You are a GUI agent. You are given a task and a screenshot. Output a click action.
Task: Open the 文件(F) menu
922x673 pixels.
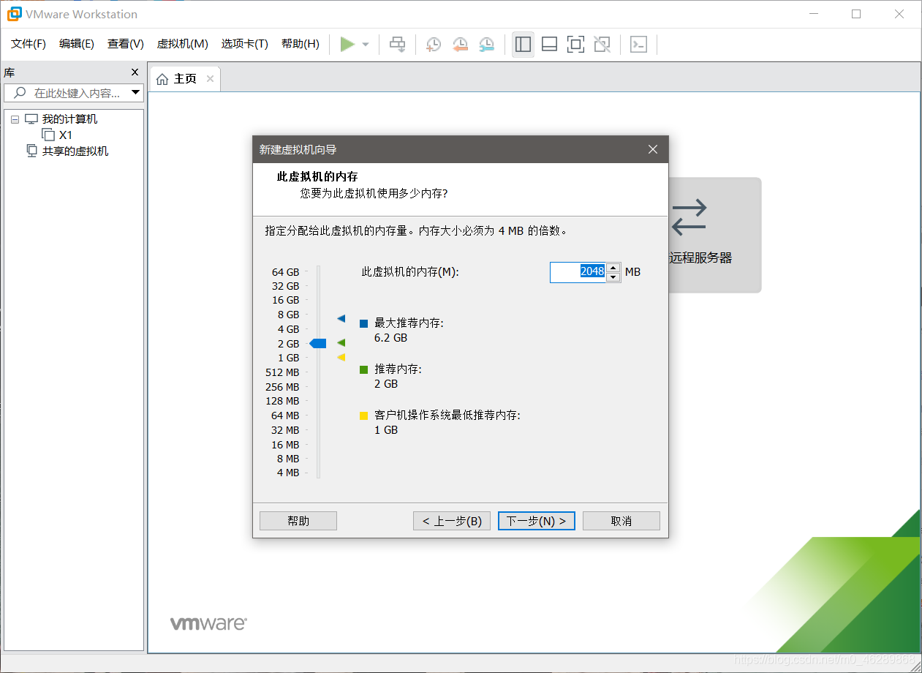[x=29, y=44]
